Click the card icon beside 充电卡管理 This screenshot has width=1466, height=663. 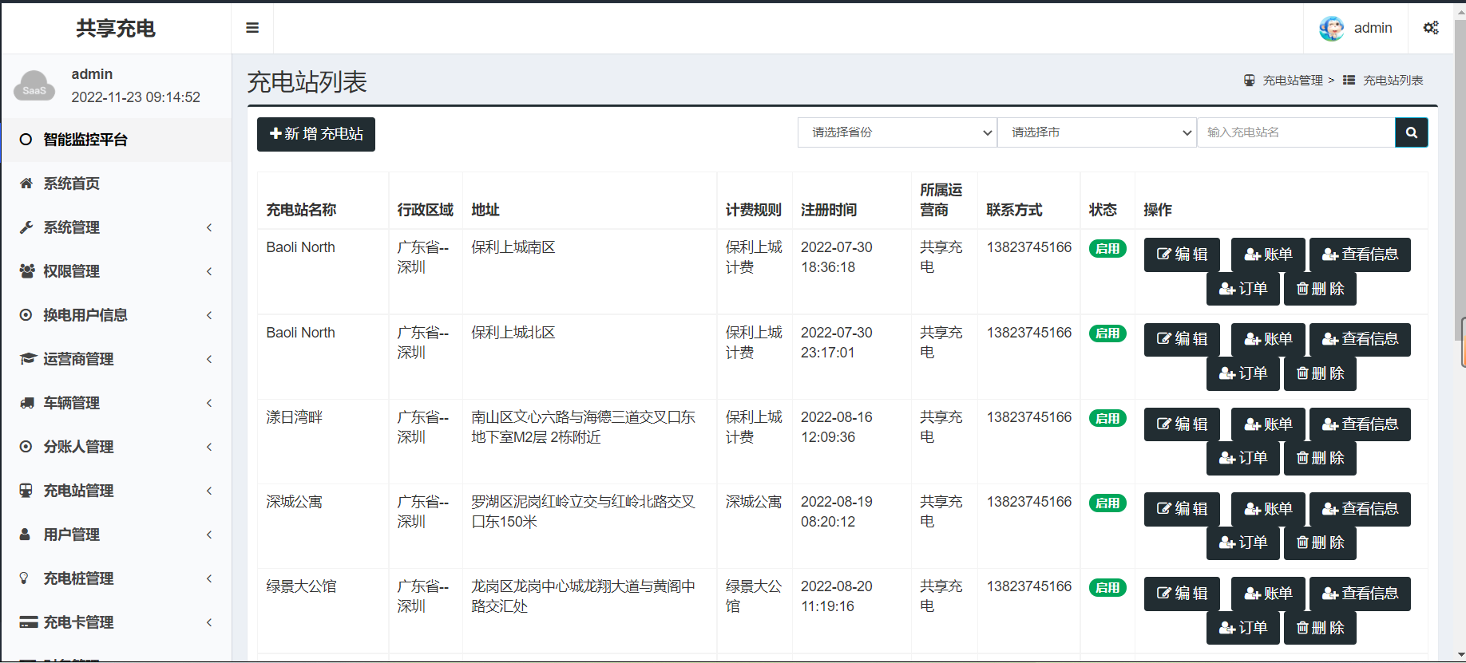coord(29,622)
